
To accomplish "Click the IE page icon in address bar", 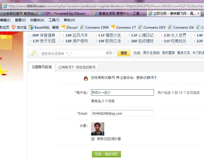I will (x=5, y=6).
